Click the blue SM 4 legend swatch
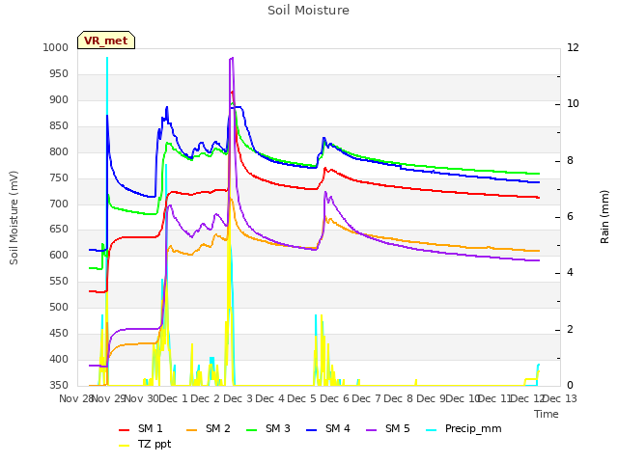The height and width of the screenshot is (463, 618). pyautogui.click(x=312, y=430)
